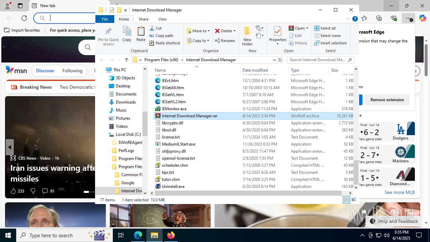Viewport: 430px width, 242px height.
Task: Open Explorer Help question-mark icon
Action: pyautogui.click(x=355, y=19)
